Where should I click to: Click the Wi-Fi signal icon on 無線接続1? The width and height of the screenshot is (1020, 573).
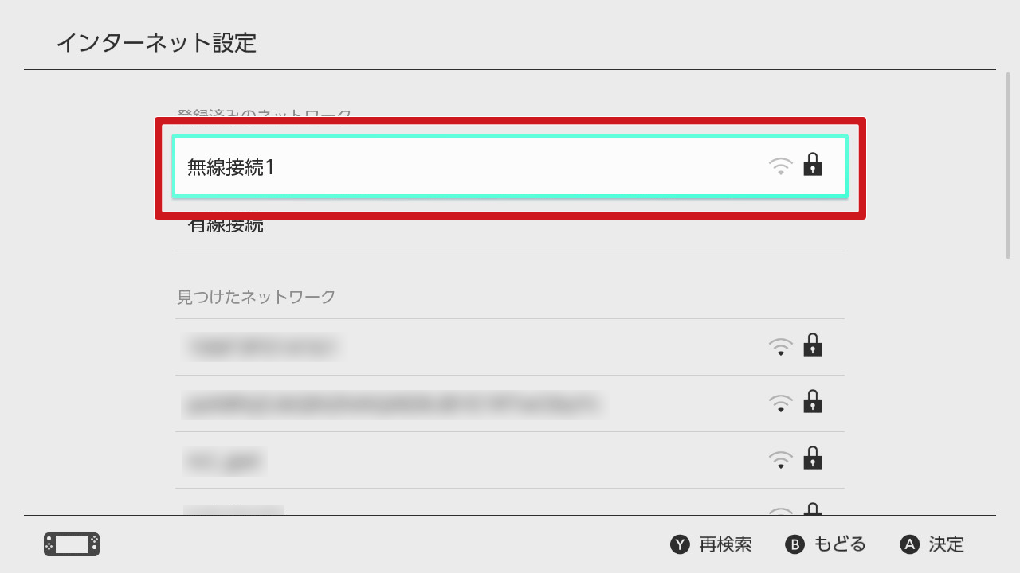(x=781, y=166)
